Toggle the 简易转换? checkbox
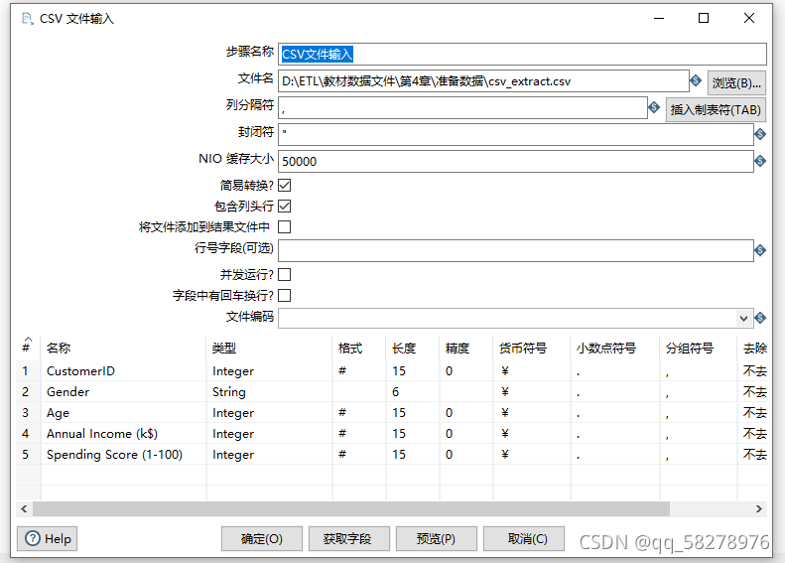 click(x=285, y=186)
